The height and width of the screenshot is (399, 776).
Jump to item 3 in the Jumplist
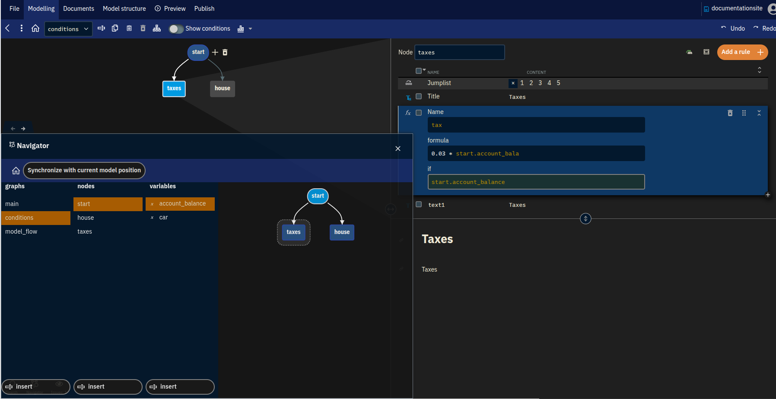540,83
